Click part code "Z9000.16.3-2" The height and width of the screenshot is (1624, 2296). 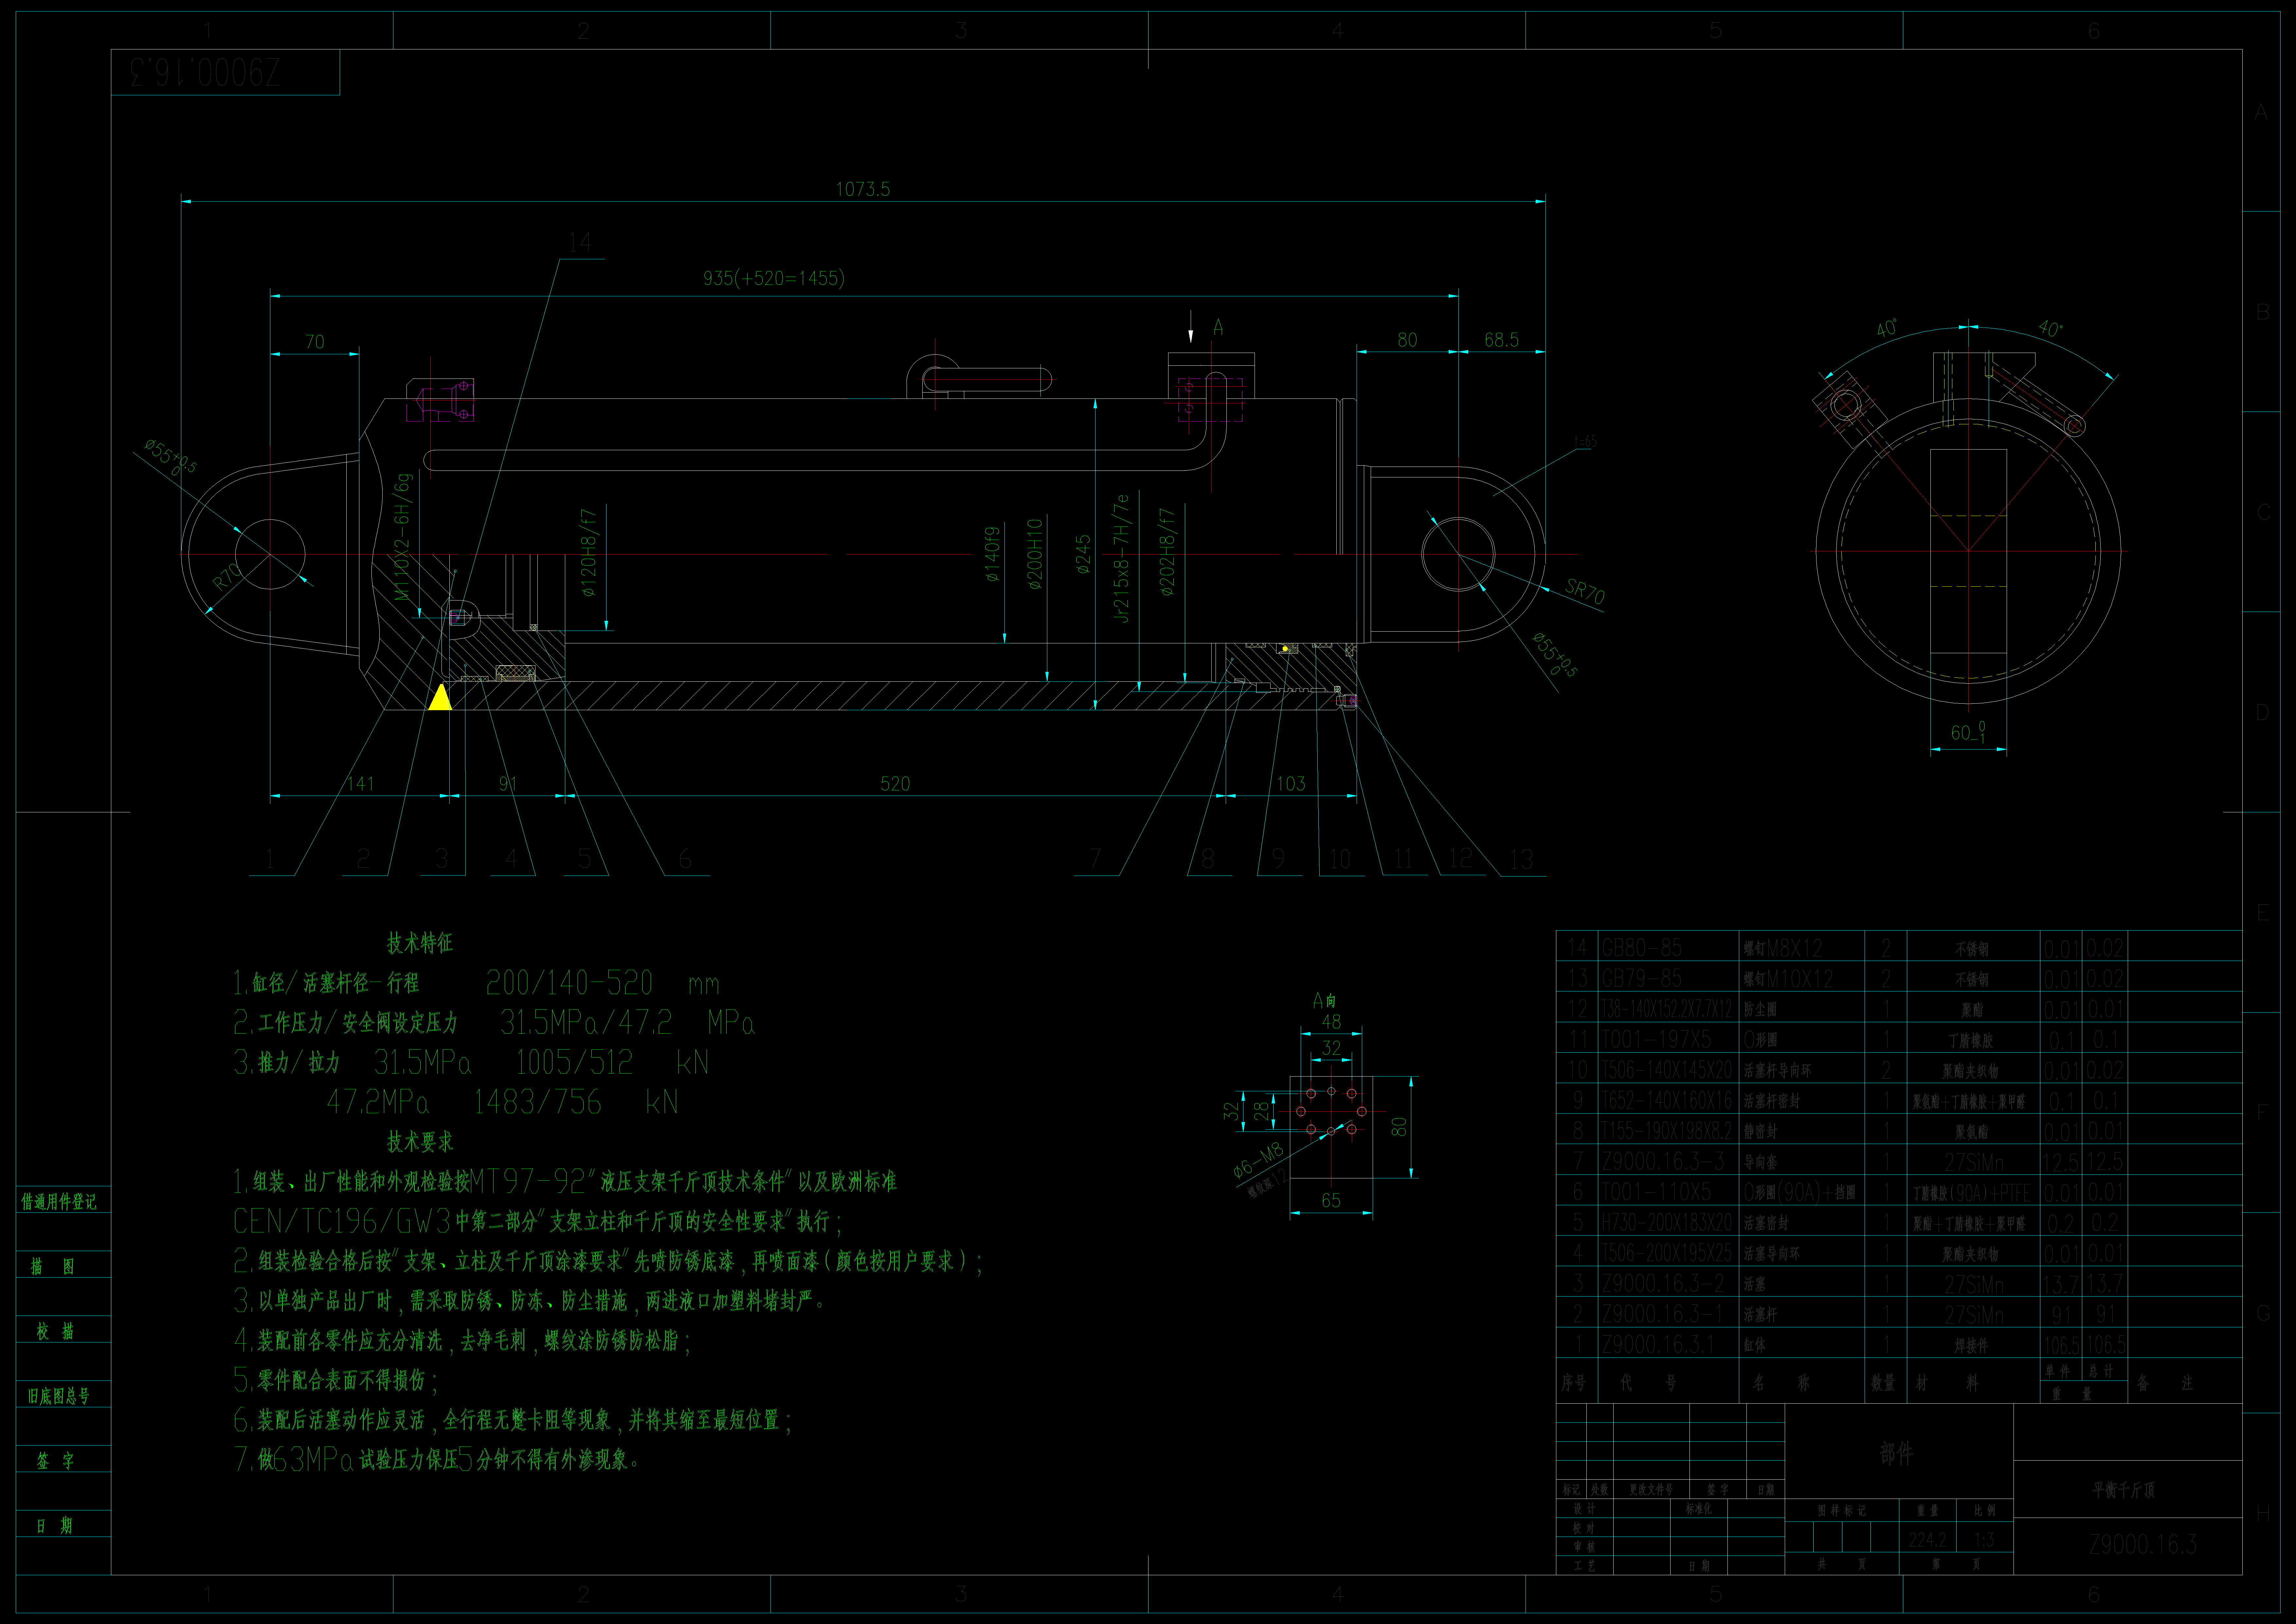pos(1663,1284)
